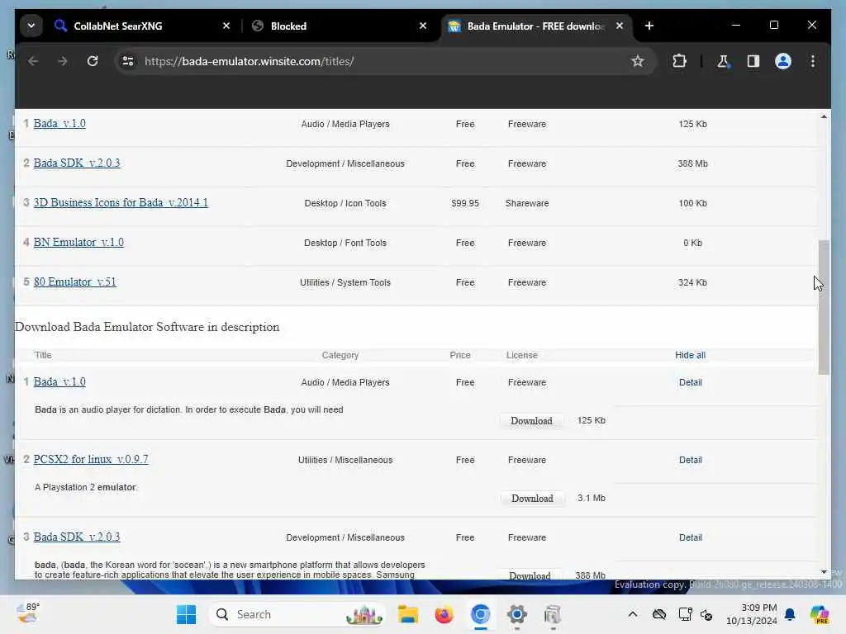
Task: Open the clock showing 3:09 PM
Action: click(751, 614)
